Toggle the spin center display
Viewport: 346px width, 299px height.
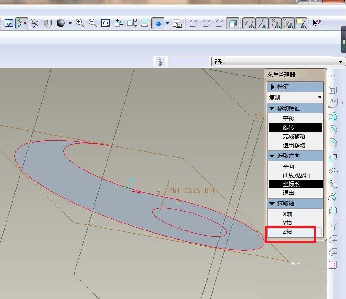22,23
